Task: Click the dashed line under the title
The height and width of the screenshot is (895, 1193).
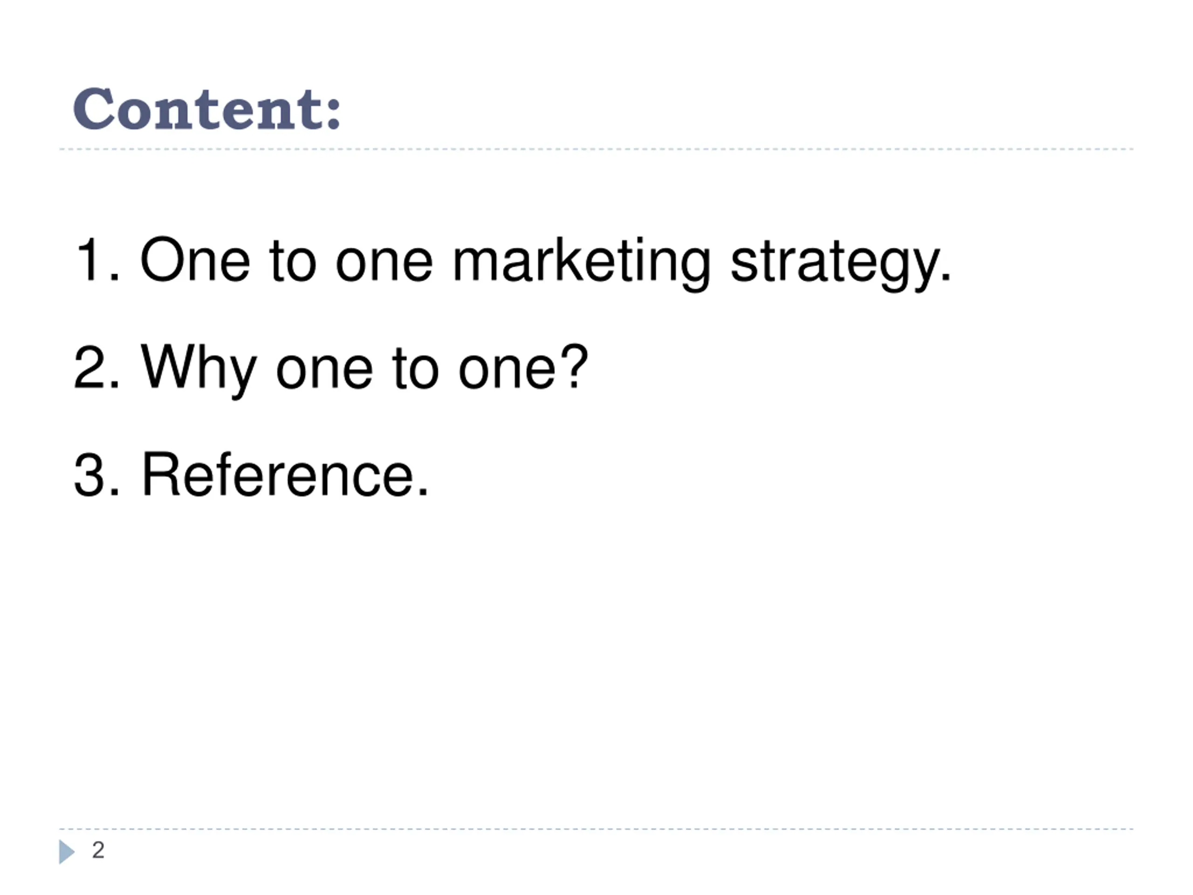Action: click(x=596, y=149)
